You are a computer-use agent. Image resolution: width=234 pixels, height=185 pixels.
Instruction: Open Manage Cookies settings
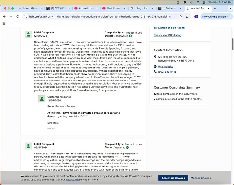(201, 178)
